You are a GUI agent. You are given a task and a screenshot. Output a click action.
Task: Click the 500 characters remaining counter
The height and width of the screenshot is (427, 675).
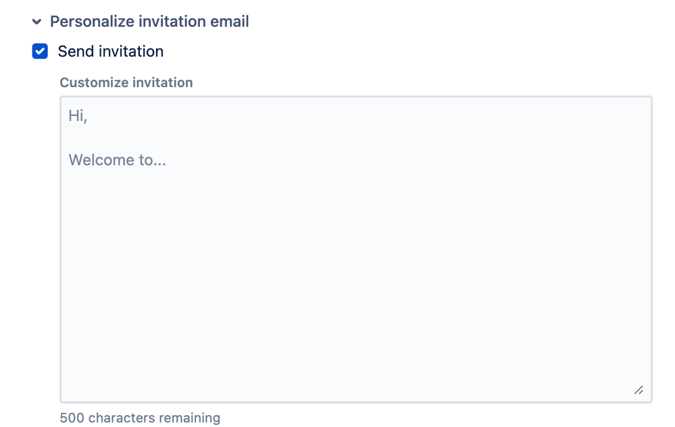coord(139,417)
